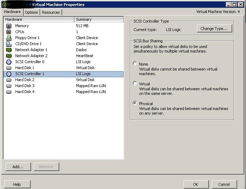
Task: Select CD/DVD Drive 1 in hardware list
Action: (28, 44)
